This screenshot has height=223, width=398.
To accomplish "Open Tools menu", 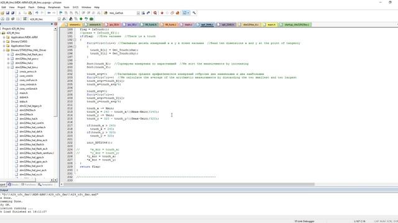I will [x=67, y=7].
